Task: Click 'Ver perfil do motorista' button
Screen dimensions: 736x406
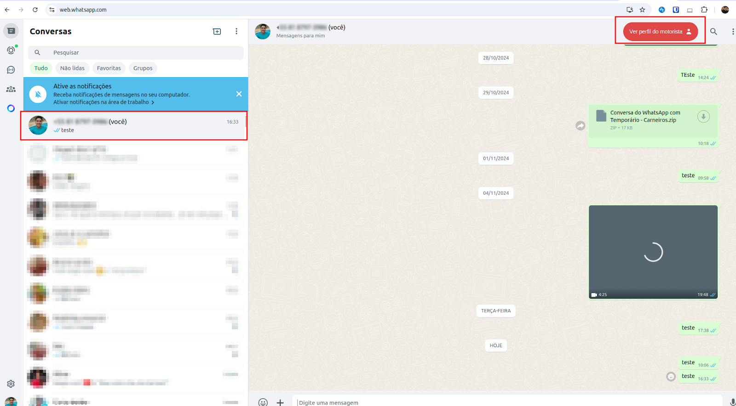Action: tap(660, 31)
